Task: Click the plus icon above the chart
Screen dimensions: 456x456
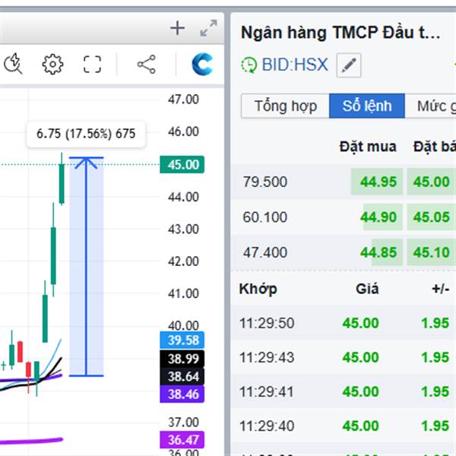Action: point(177,28)
